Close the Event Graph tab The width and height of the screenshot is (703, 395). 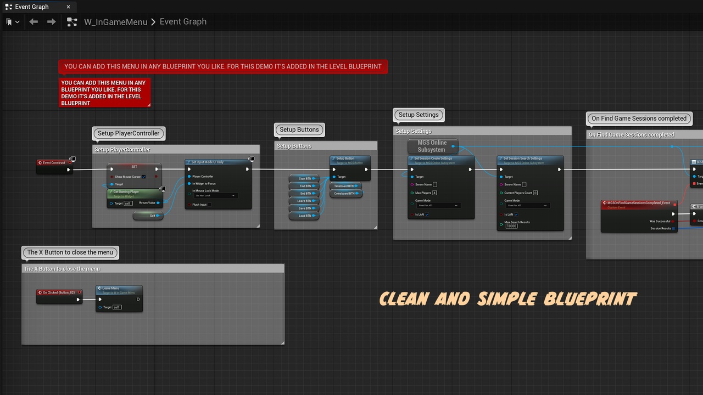(x=68, y=7)
